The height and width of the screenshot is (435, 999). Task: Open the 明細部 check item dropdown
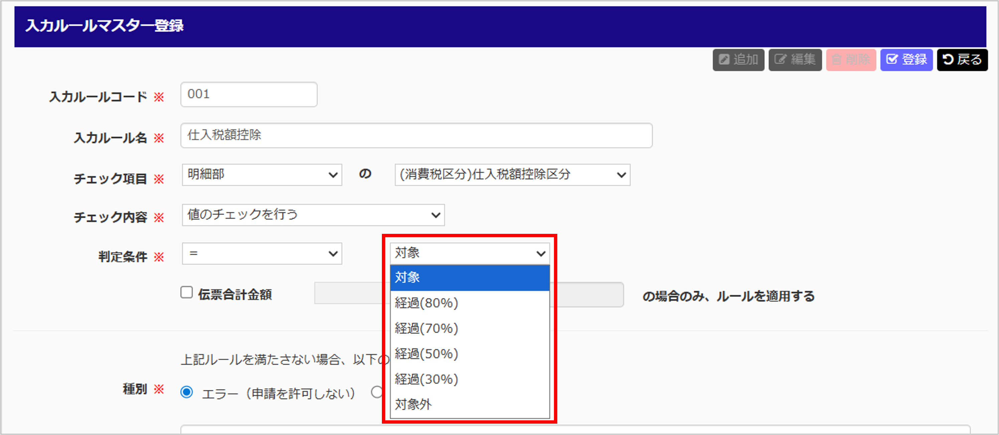(x=262, y=175)
